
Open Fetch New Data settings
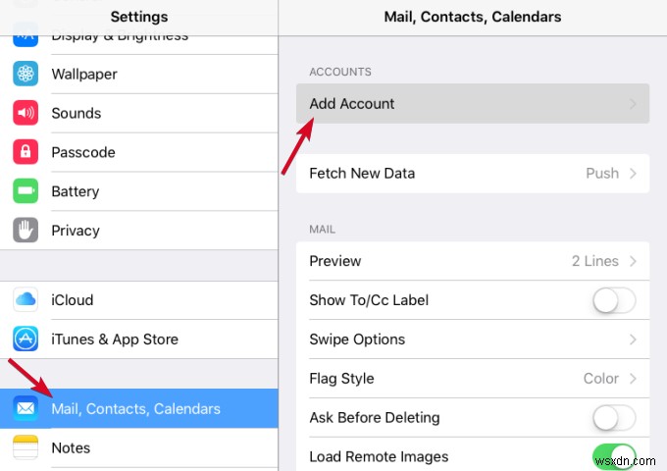[472, 173]
